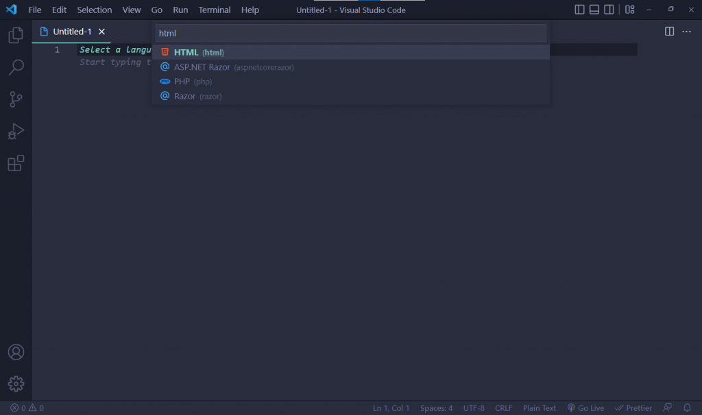This screenshot has height=415, width=702.
Task: Open the Search view in activity bar
Action: point(16,67)
